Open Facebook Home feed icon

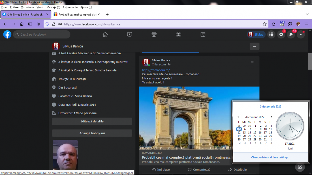(105, 35)
